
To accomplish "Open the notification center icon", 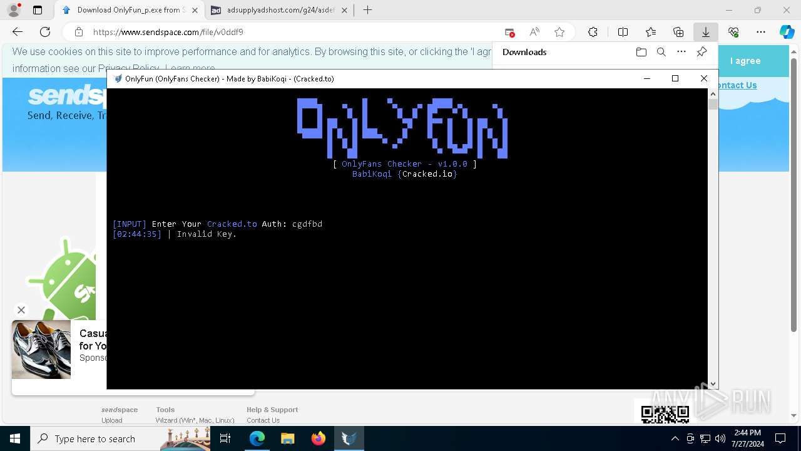I will 780,438.
